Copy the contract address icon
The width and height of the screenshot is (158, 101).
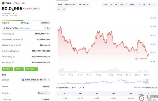point(38,80)
